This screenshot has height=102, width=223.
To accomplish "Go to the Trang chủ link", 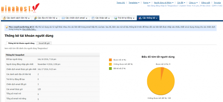I will pyautogui.click(x=121, y=3).
